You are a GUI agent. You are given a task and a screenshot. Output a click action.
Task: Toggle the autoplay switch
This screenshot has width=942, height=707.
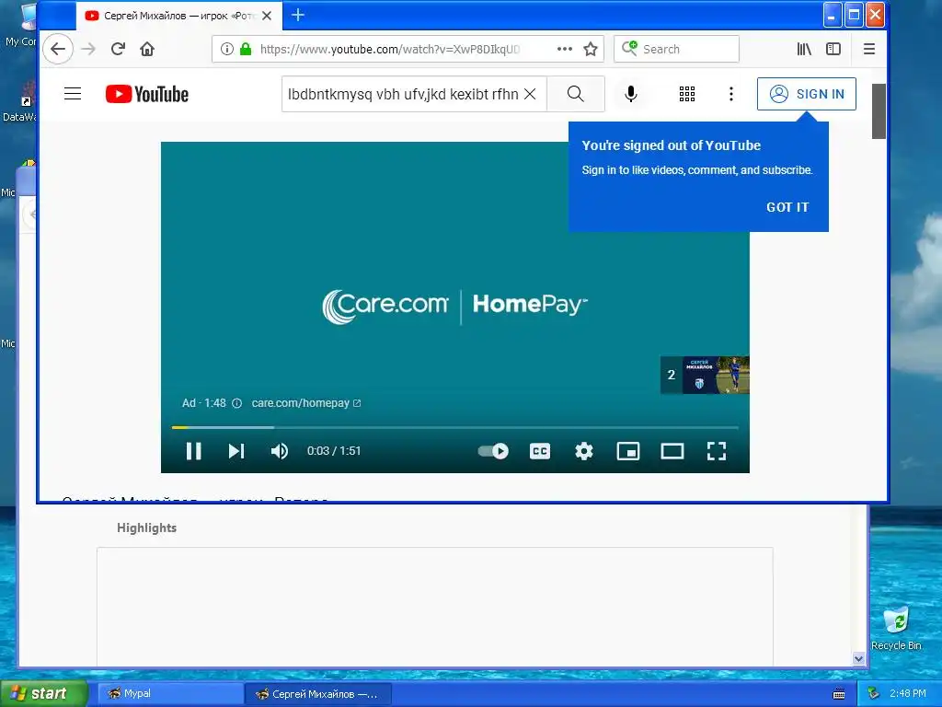coord(493,451)
